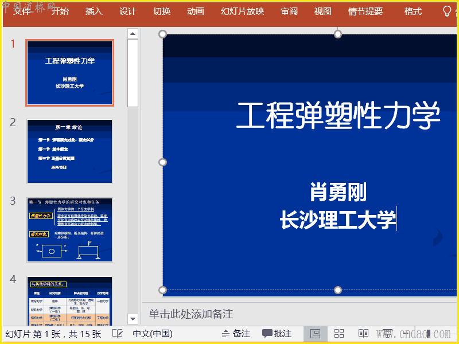Select the 设计 ribbon tab
Image resolution: width=459 pixels, height=344 pixels.
coord(127,11)
